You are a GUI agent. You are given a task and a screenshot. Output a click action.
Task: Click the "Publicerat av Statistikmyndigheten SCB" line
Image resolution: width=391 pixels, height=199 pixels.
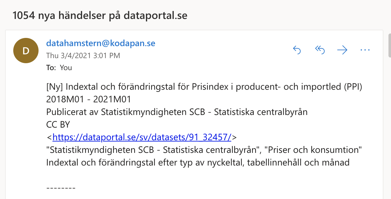pos(177,112)
